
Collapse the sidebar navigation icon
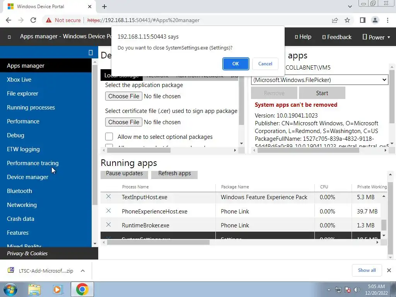(x=90, y=52)
